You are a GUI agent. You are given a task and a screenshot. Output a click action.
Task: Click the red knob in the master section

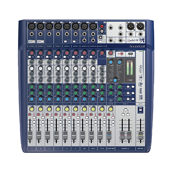click(111, 53)
